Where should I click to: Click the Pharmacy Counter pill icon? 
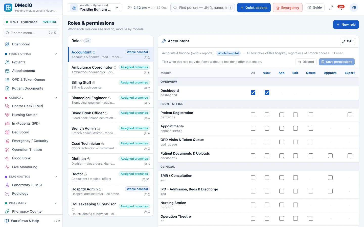point(7,212)
